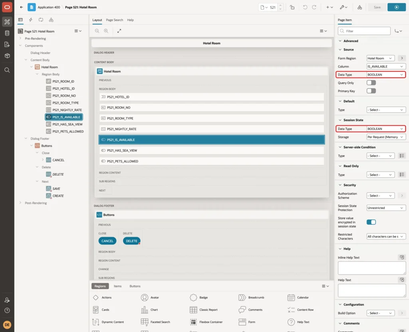Image resolution: width=409 pixels, height=332 pixels.
Task: Switch to the Dynamic Actions lightning tab
Action: pos(30,20)
